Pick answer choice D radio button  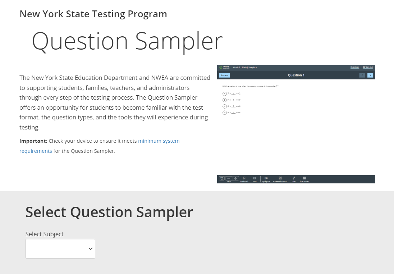tap(224, 113)
